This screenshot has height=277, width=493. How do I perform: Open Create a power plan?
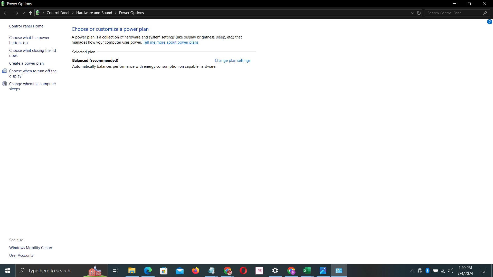pos(26,63)
